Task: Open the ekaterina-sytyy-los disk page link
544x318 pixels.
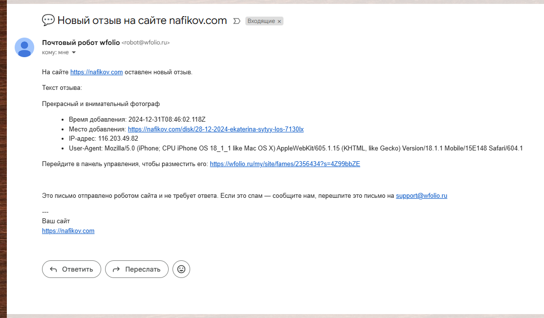Action: [216, 129]
